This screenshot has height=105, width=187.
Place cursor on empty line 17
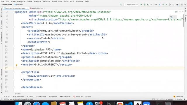(99, 68)
